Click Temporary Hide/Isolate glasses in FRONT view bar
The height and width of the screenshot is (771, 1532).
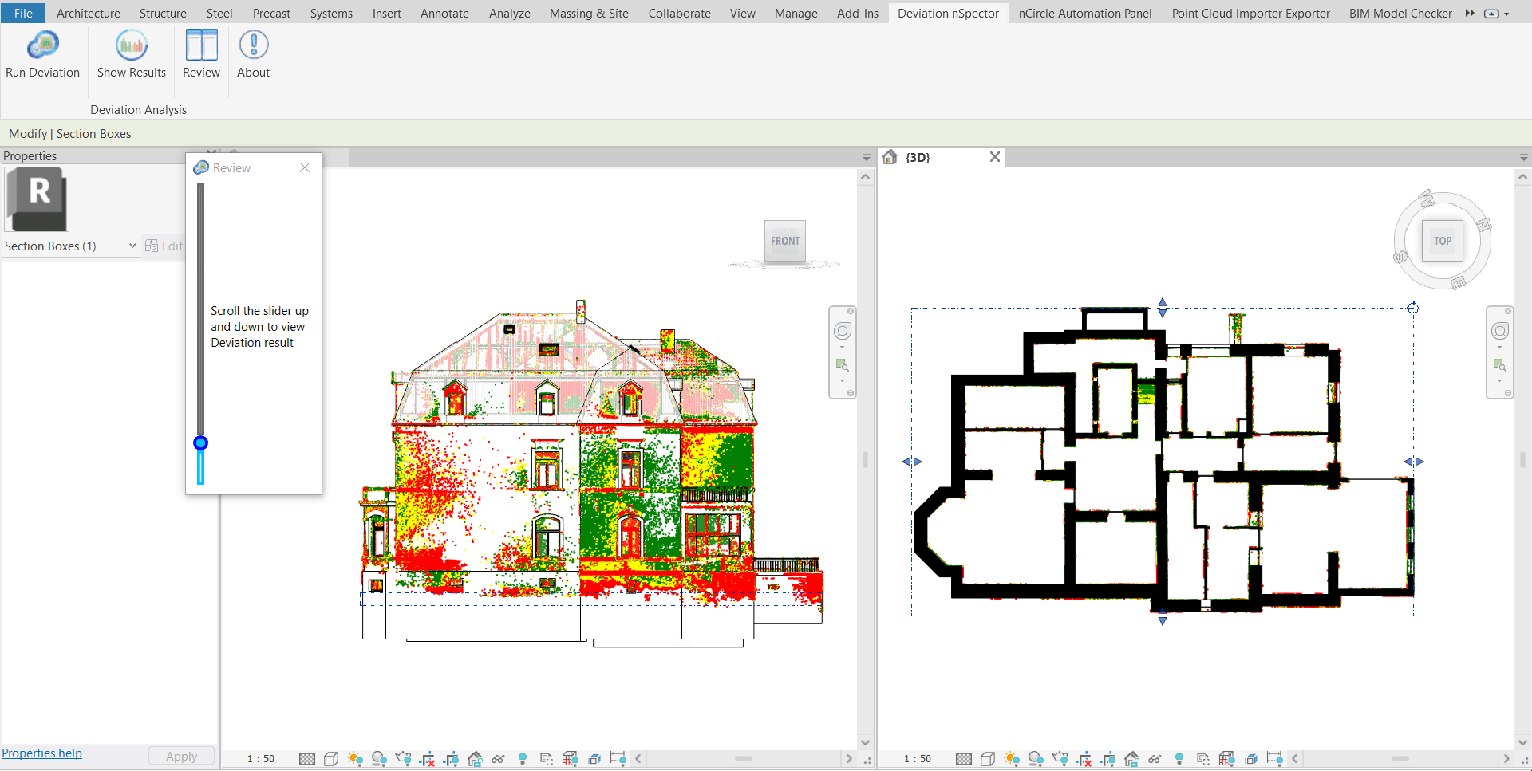point(499,759)
